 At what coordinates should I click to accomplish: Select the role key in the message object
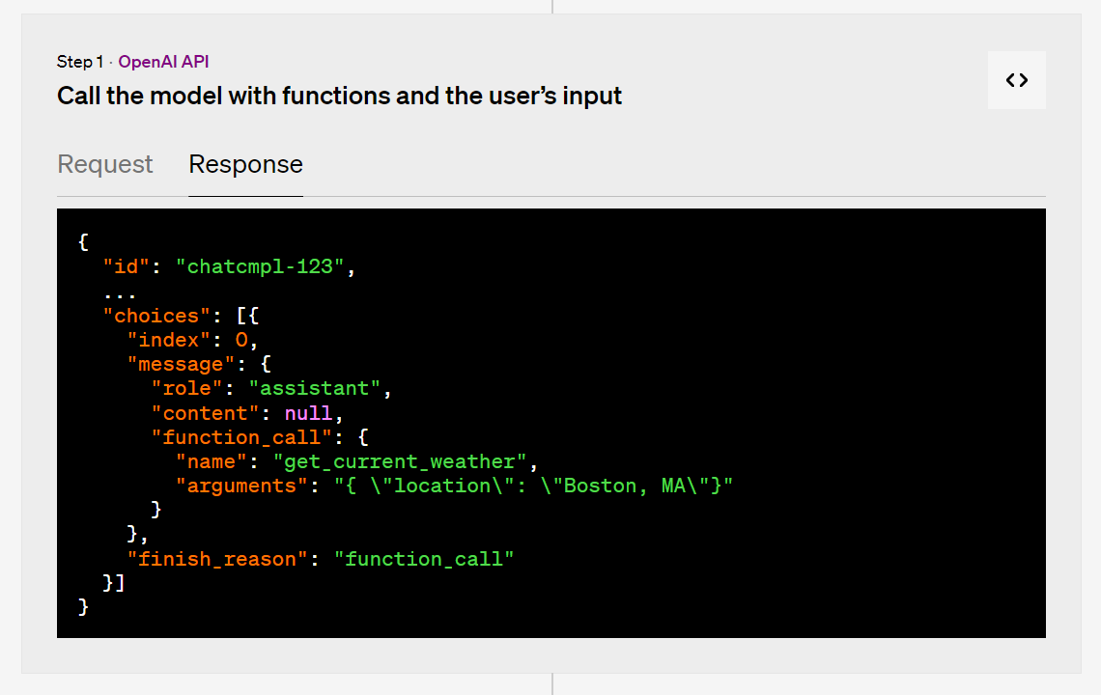point(187,388)
